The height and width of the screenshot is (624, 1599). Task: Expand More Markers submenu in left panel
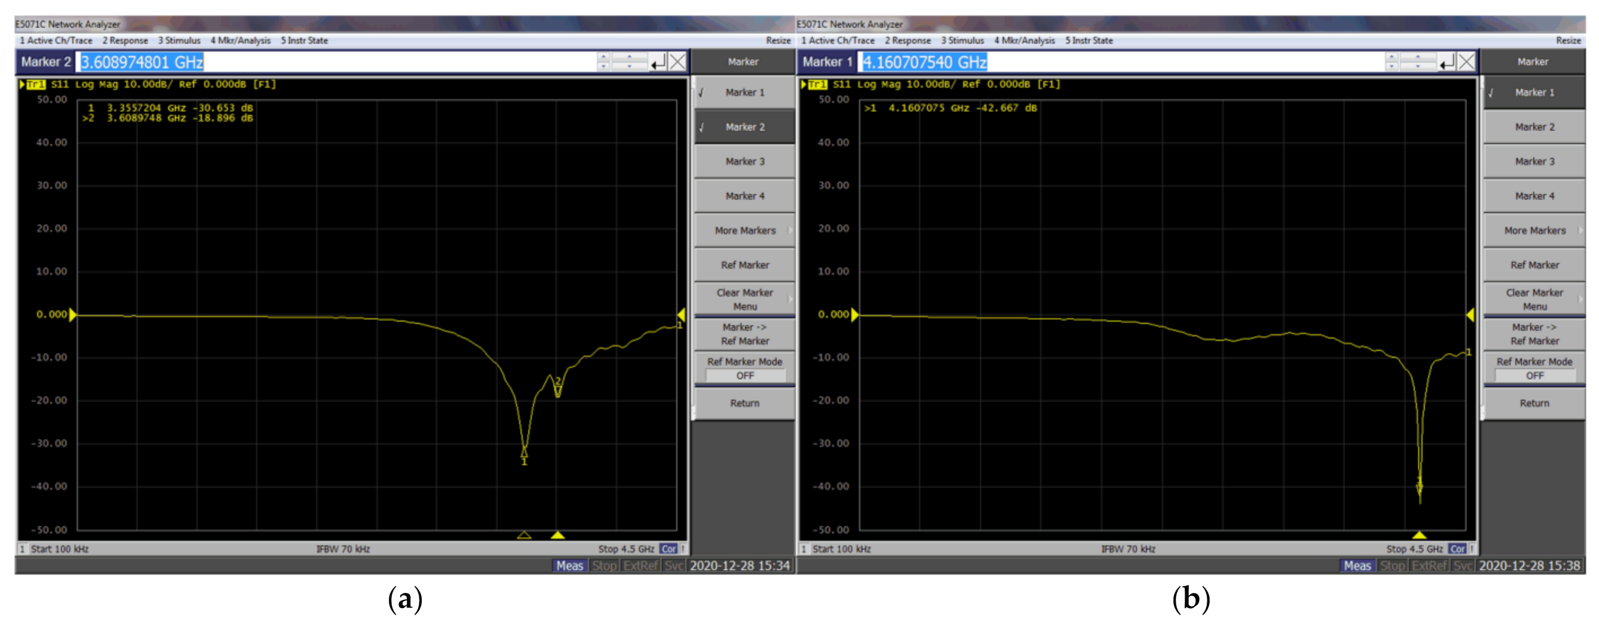pyautogui.click(x=744, y=231)
